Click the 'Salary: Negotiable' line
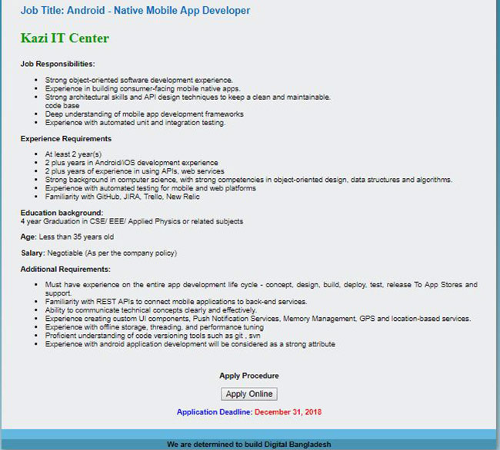The height and width of the screenshot is (450, 500). tap(99, 253)
